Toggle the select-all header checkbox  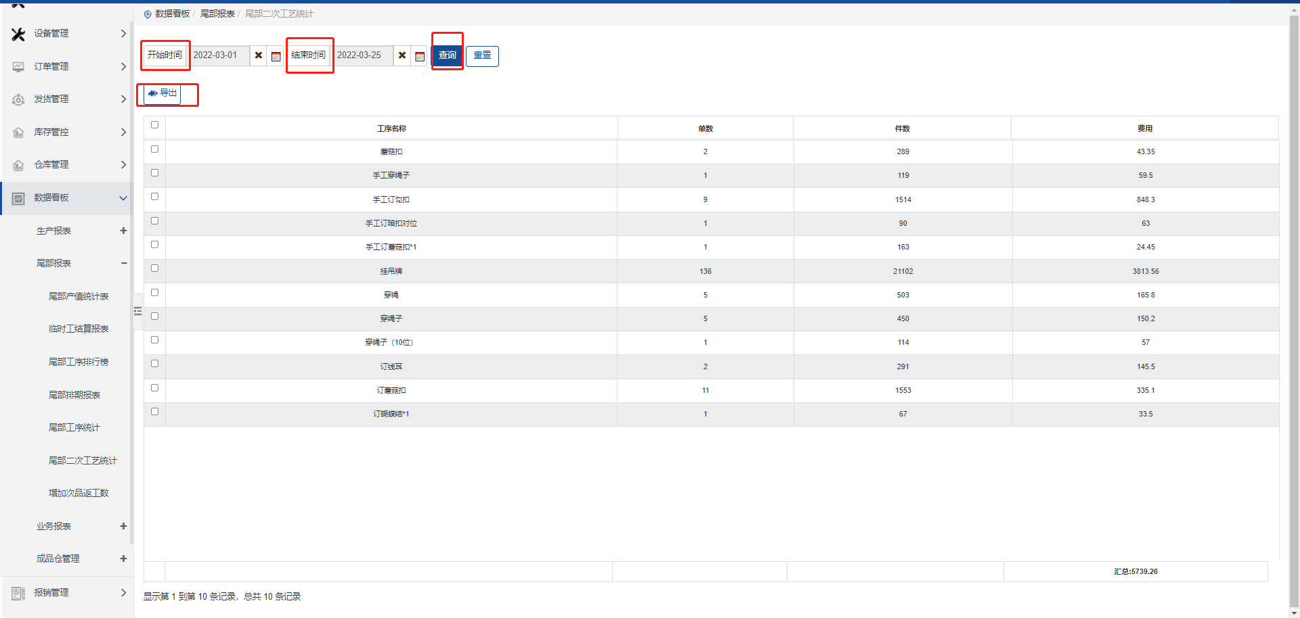154,125
